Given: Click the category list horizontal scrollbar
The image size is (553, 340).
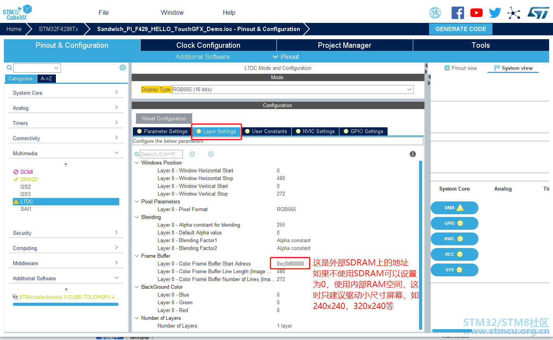Looking at the screenshot, I should click(x=66, y=304).
